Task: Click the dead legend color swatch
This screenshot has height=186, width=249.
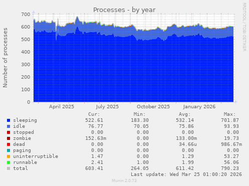Action: click(9, 144)
